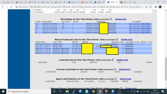
Task: Open the browser extensions puzzle icon
Action: [156, 7]
